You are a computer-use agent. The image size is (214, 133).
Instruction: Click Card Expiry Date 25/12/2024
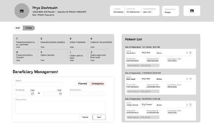pyautogui.click(x=174, y=60)
